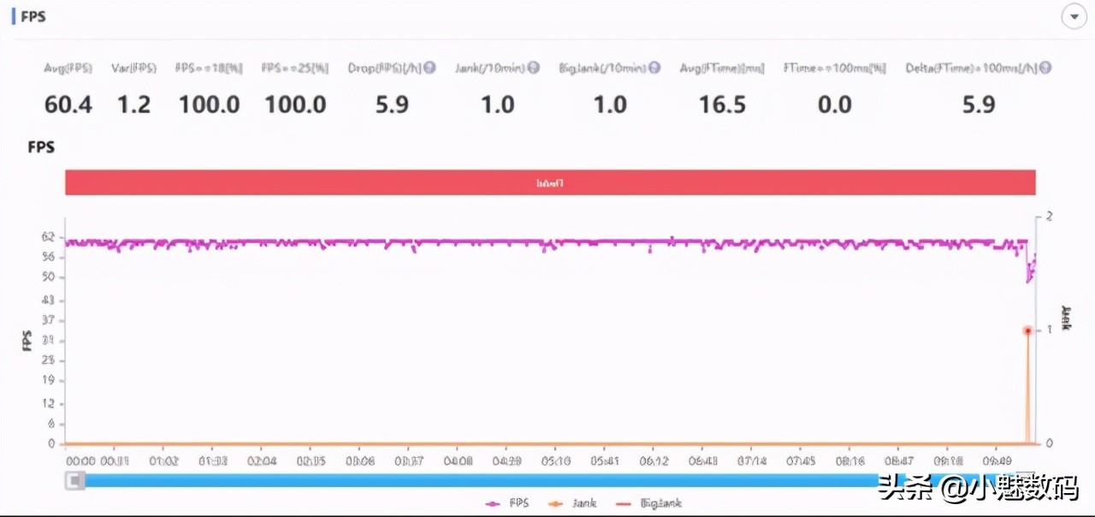Open the help icon next to BigJank(/10min)
1095x517 pixels.
pyautogui.click(x=654, y=68)
